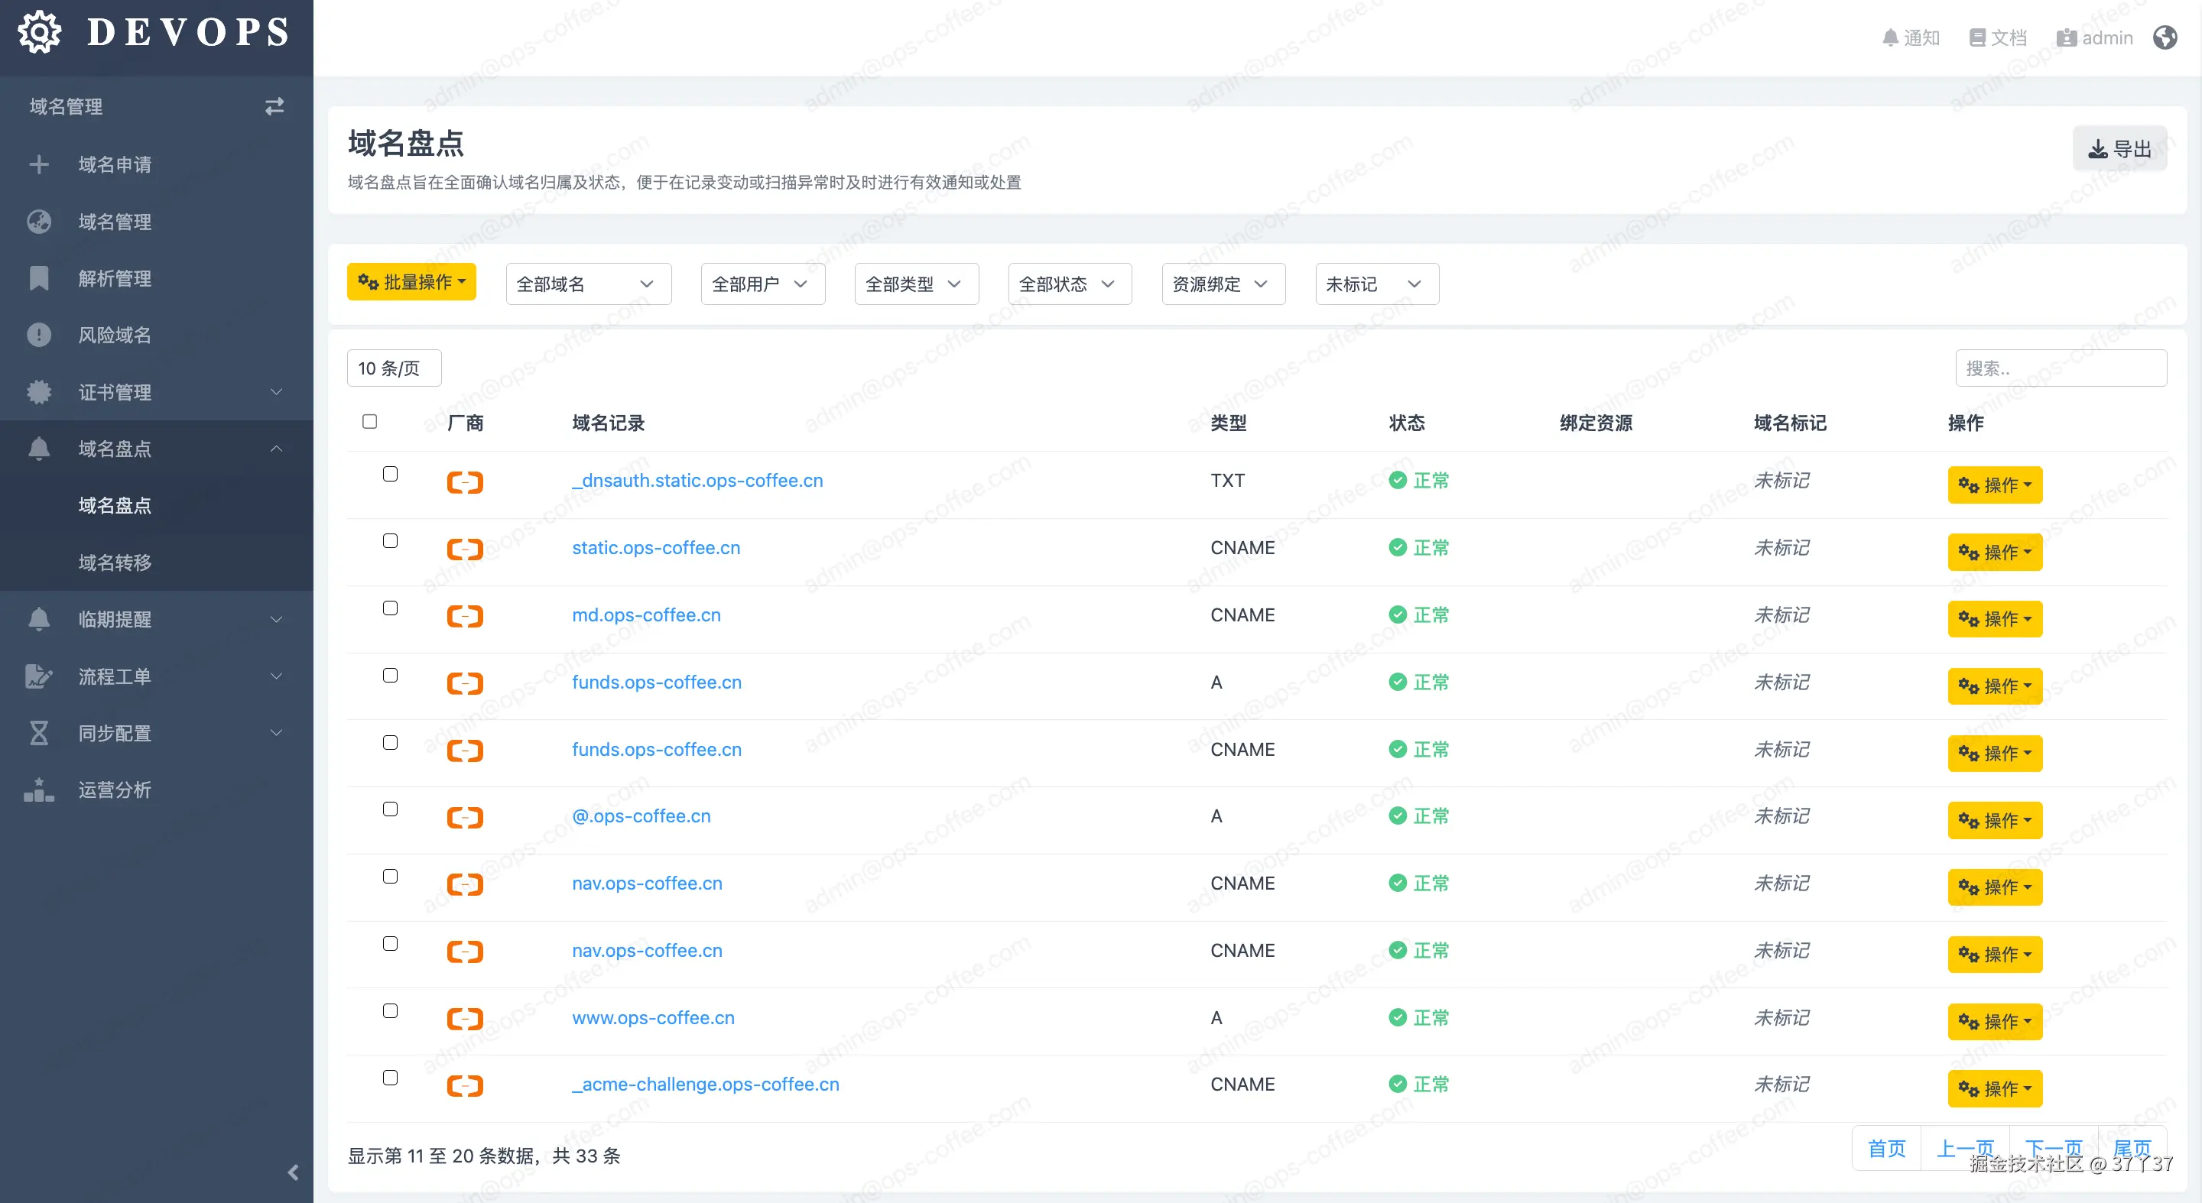Viewport: 2202px width, 1203px height.
Task: Click the sidebar module switch arrows icon
Action: point(274,106)
